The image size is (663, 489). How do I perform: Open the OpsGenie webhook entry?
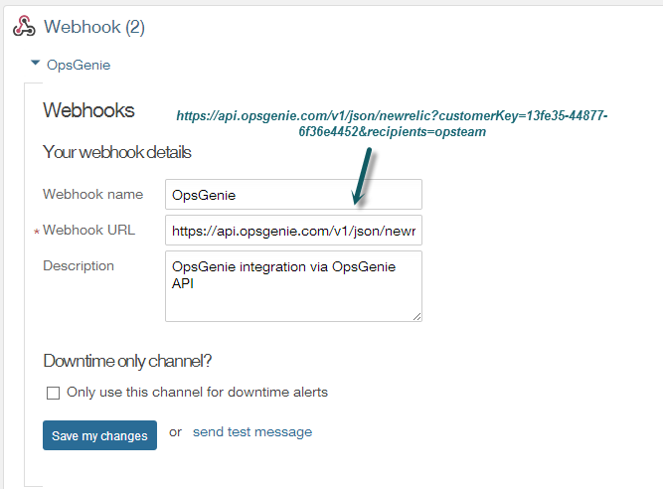[x=79, y=65]
